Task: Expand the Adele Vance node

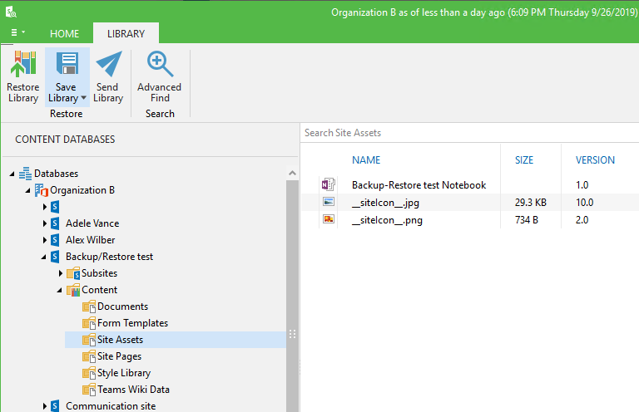Action: coord(45,223)
